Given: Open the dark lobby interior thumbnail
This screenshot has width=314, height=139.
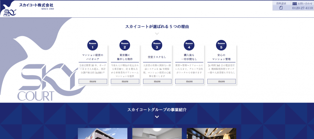Looking at the screenshot, I should 211,133.
